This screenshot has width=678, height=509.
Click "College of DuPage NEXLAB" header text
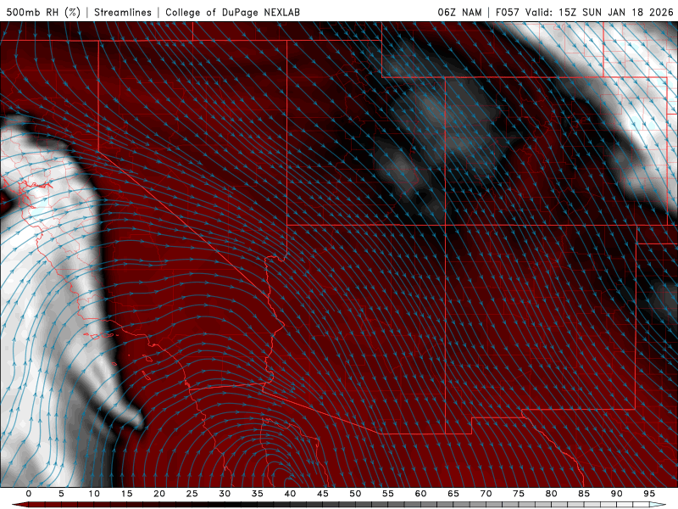232,12
